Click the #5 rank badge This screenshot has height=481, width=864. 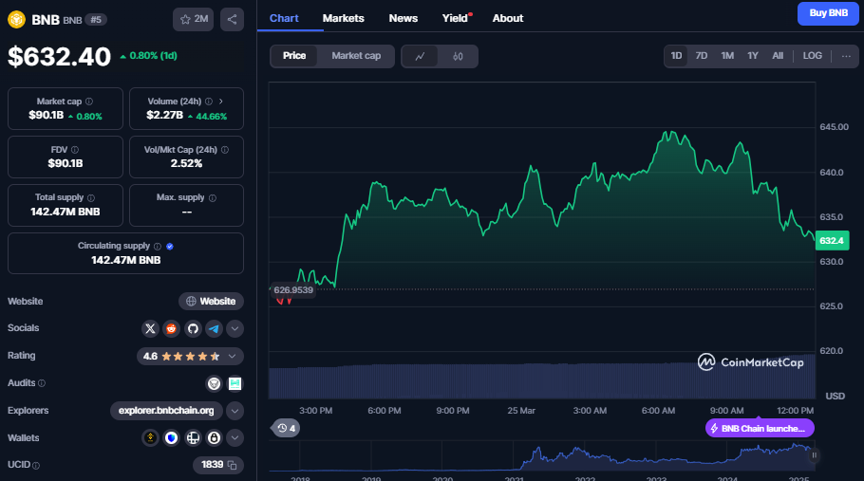click(96, 20)
